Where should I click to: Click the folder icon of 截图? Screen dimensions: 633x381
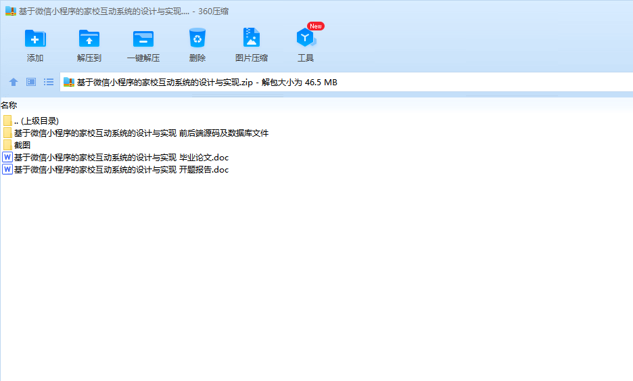click(7, 145)
